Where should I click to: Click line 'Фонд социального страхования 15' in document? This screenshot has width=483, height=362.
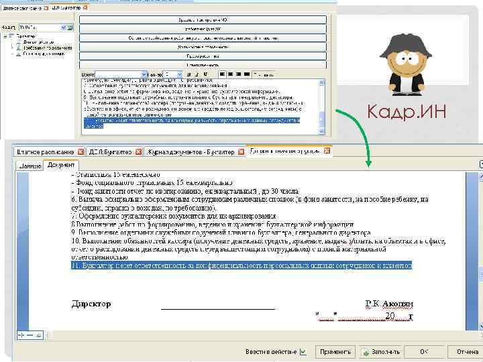tap(152, 183)
